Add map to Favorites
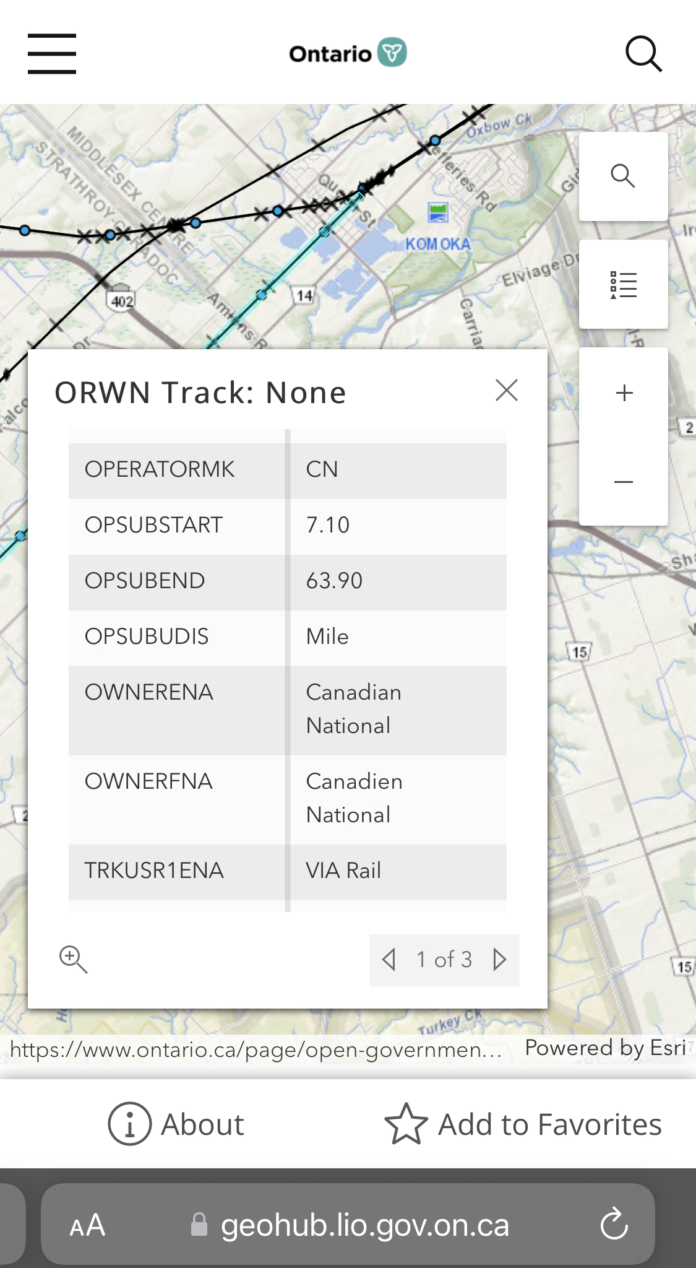696x1268 pixels. click(x=523, y=1124)
